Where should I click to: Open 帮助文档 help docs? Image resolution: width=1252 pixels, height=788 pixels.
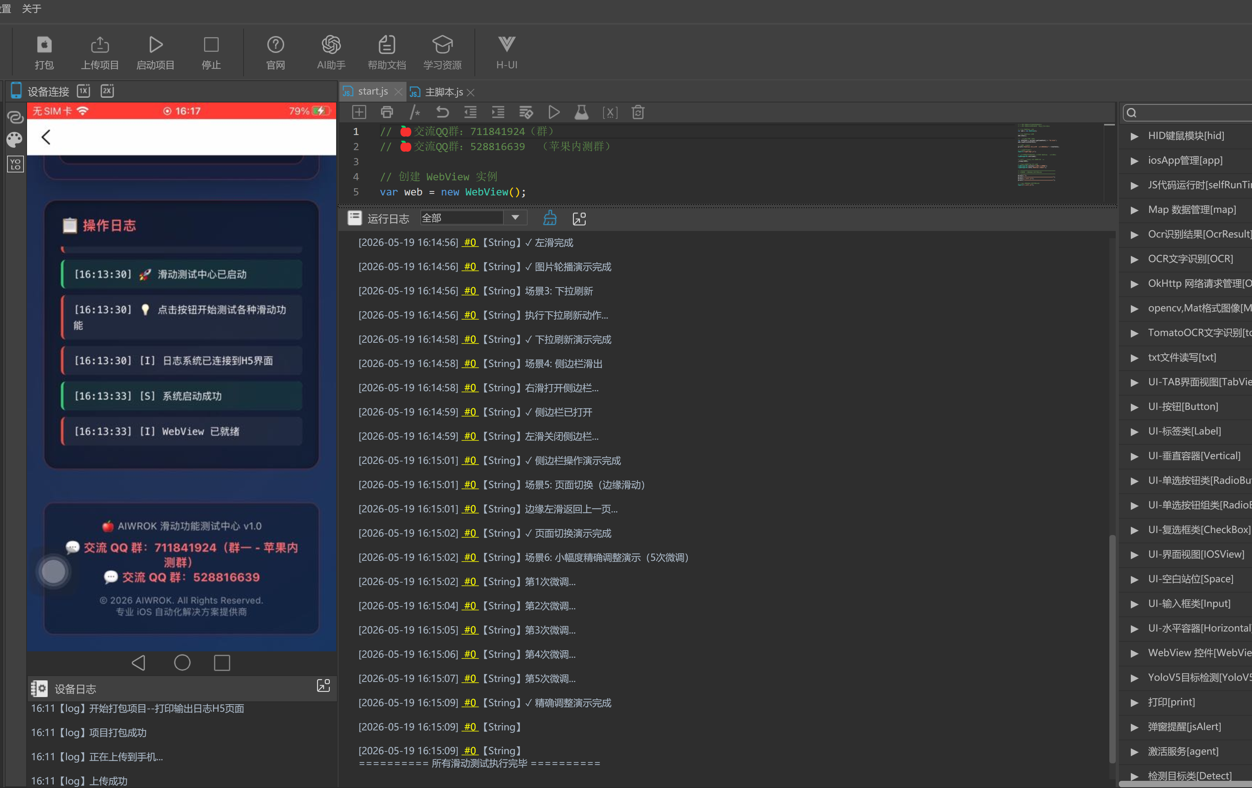click(386, 45)
